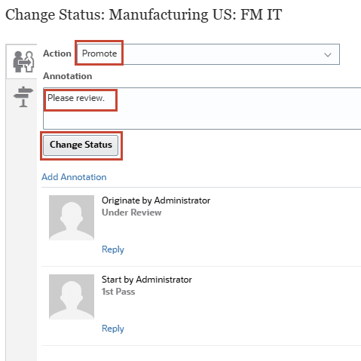Screen dimensions: 361x361
Task: Click the avatar beside Start by Administrator
Action: (x=72, y=297)
